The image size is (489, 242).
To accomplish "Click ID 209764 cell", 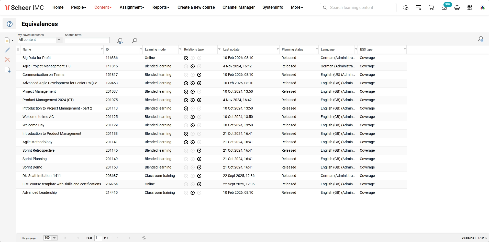I will pyautogui.click(x=112, y=184).
